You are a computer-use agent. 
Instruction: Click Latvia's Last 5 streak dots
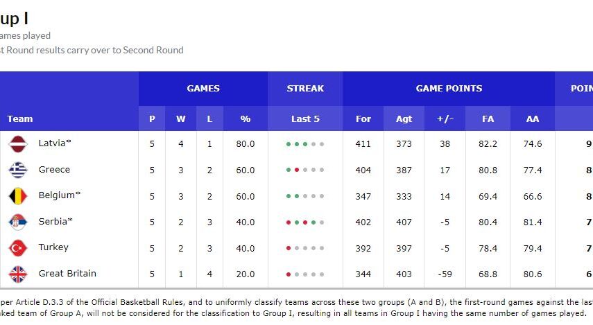[305, 144]
